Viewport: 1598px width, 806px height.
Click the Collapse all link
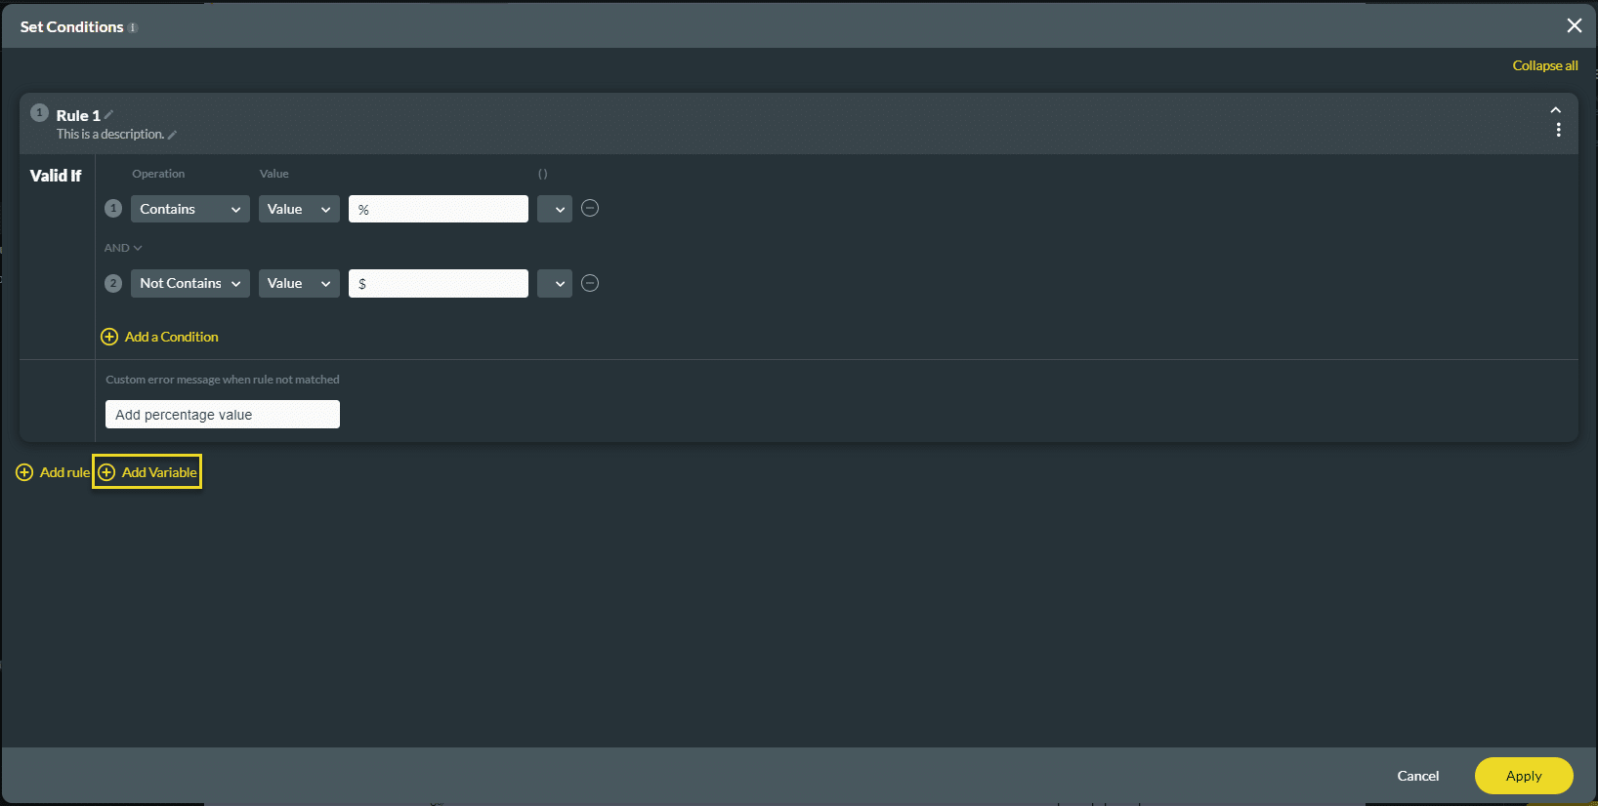tap(1544, 64)
